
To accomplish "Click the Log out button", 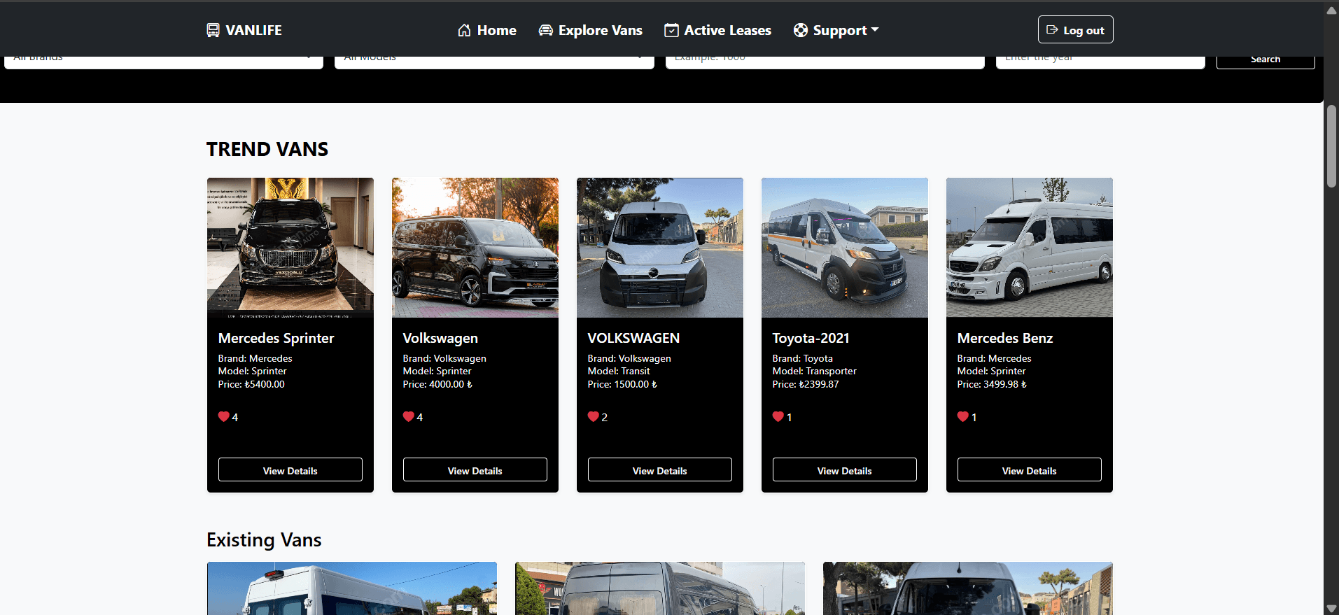I will (1075, 29).
